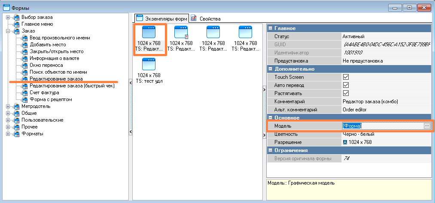Toggle the Touch Screen checkbox
This screenshot has width=435, height=203.
coord(346,77)
